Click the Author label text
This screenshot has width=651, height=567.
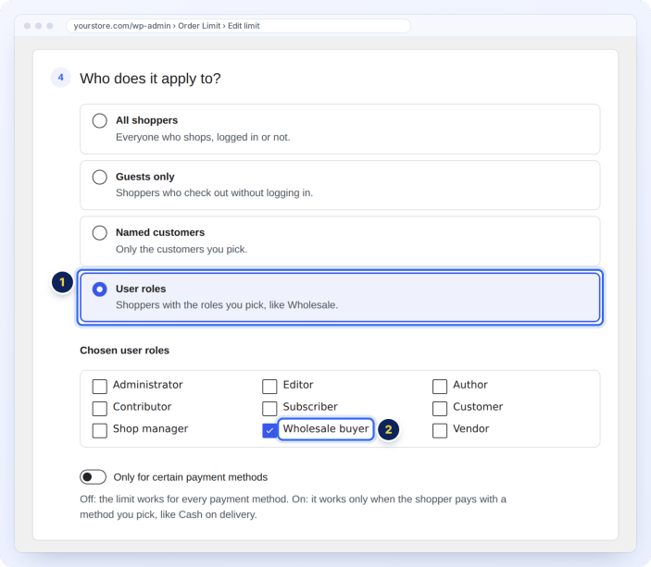tap(470, 385)
